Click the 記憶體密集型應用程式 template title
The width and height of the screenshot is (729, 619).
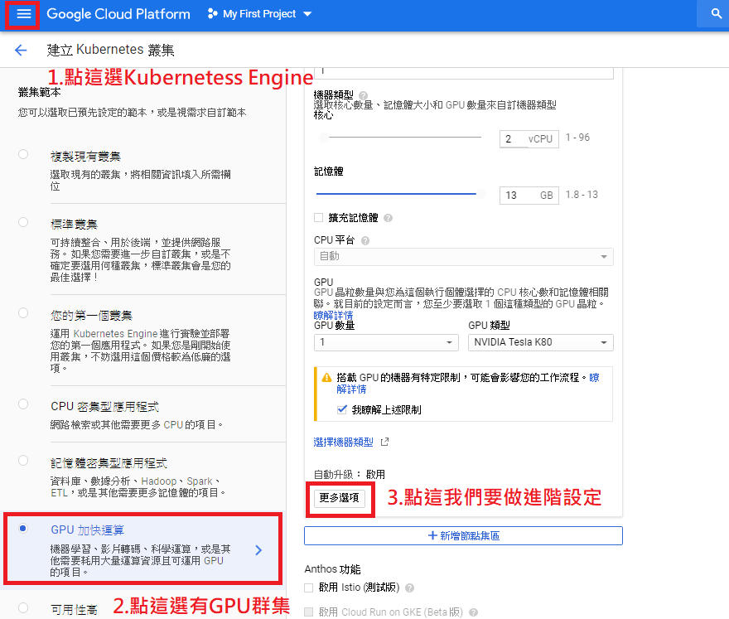tap(109, 462)
